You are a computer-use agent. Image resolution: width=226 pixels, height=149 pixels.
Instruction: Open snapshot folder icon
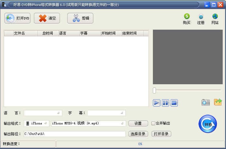coord(218,102)
